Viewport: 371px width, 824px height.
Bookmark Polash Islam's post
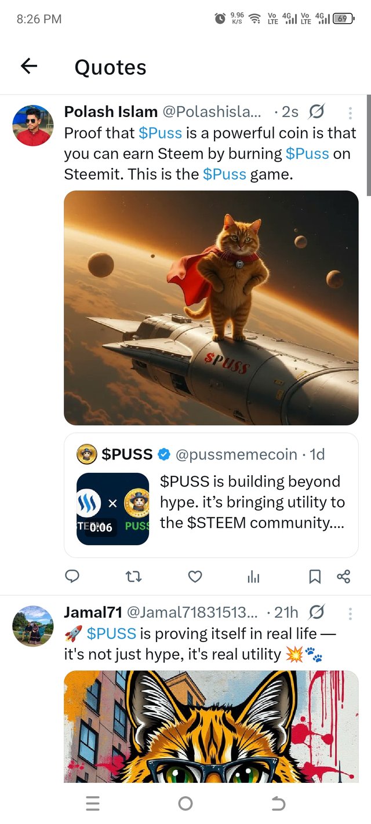click(x=315, y=576)
